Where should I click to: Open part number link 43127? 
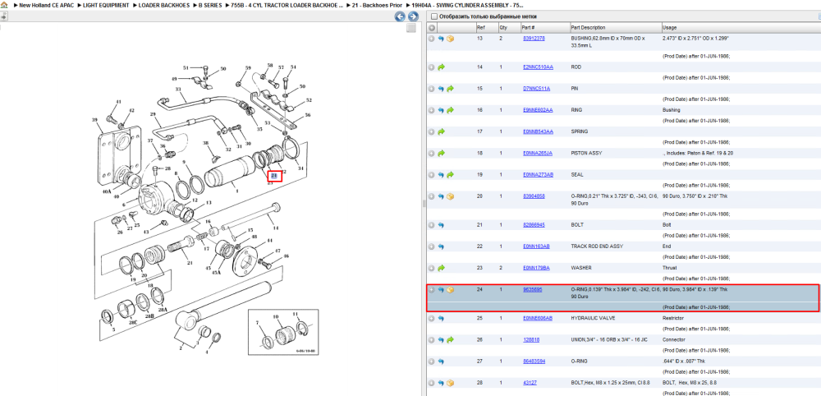[530, 383]
